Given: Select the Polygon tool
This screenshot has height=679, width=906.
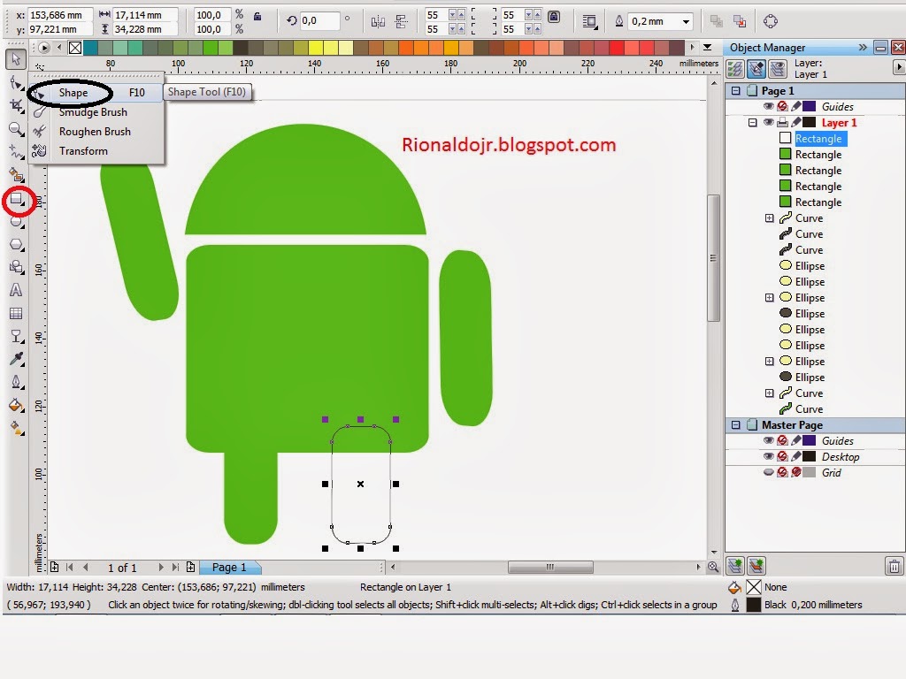Looking at the screenshot, I should pyautogui.click(x=16, y=244).
